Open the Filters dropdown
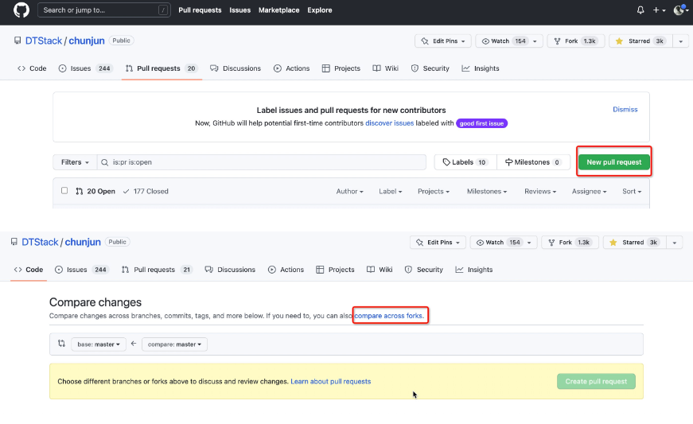 [x=75, y=162]
